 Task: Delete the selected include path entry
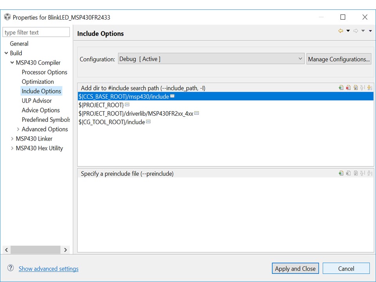[348, 88]
